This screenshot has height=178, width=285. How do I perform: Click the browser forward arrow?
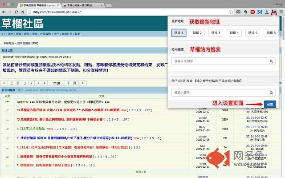point(10,12)
